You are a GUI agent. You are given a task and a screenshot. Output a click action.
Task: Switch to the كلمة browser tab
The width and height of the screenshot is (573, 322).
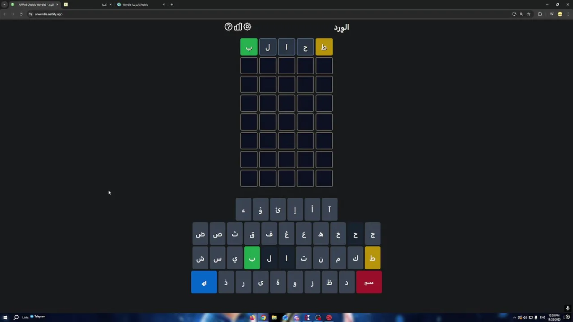(x=88, y=4)
